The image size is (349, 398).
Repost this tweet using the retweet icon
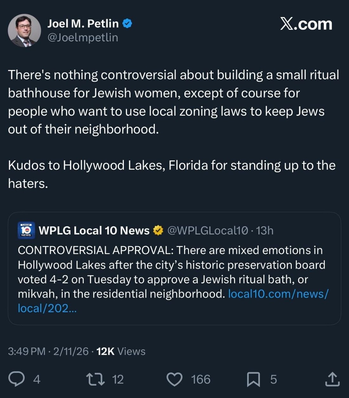95,379
